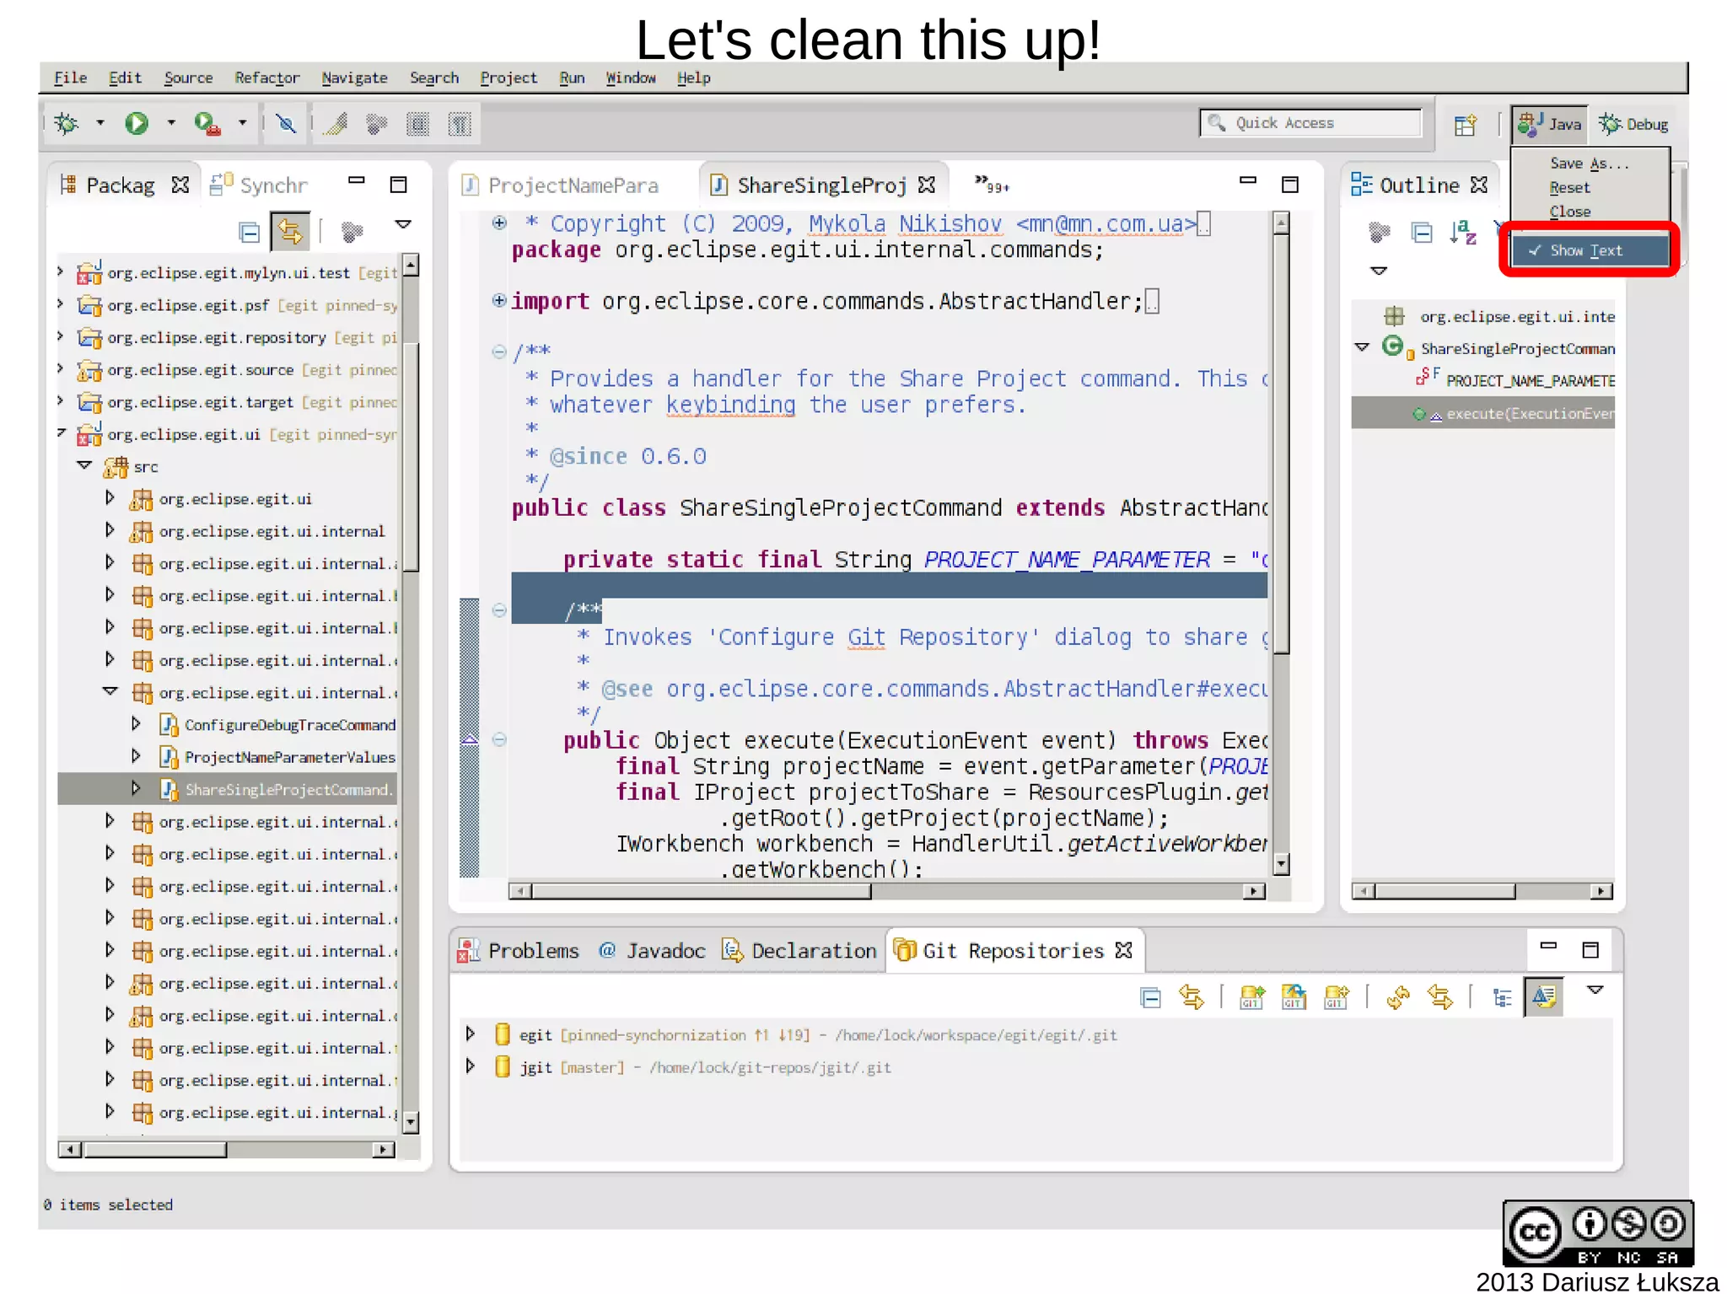The height and width of the screenshot is (1294, 1727).
Task: Click the editor horizontal scrollbar thumb
Action: [700, 891]
